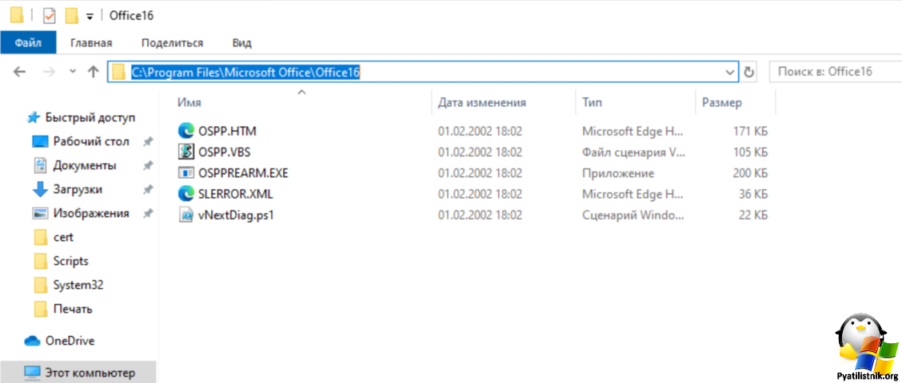Click the search box Поиск в: Office16

tap(836, 72)
